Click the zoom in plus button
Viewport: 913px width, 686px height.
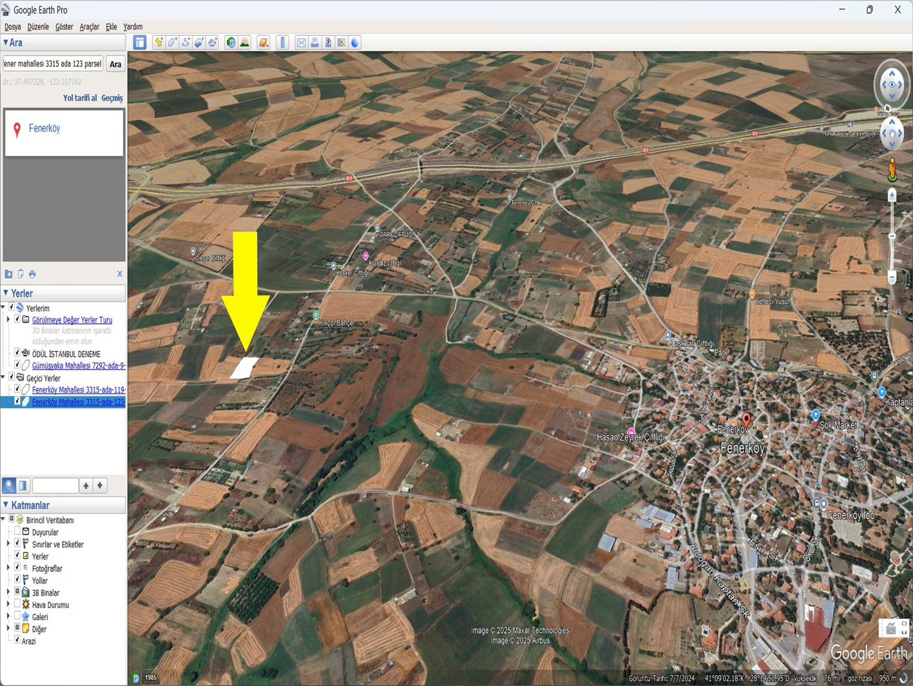coord(892,195)
